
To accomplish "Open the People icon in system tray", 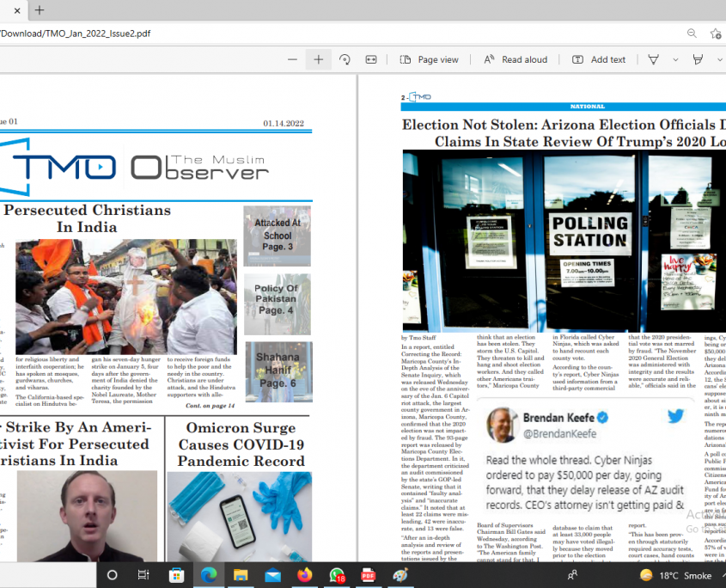I will 572,575.
